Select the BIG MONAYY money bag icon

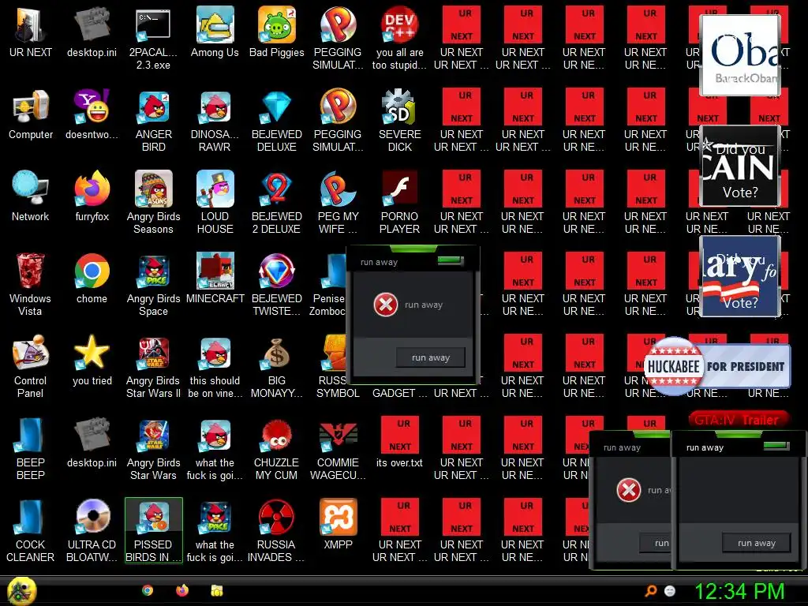click(x=277, y=366)
